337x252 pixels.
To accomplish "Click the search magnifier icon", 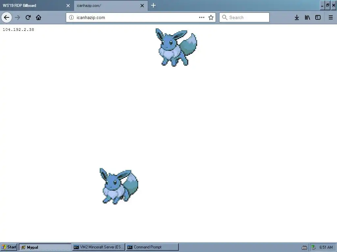I will click(224, 17).
